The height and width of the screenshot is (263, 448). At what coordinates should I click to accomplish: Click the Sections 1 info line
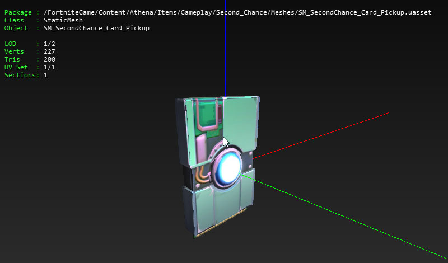[26, 75]
